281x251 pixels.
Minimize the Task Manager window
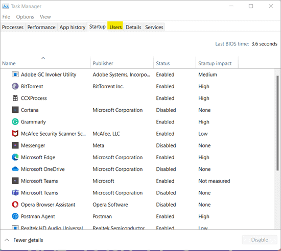231,6
